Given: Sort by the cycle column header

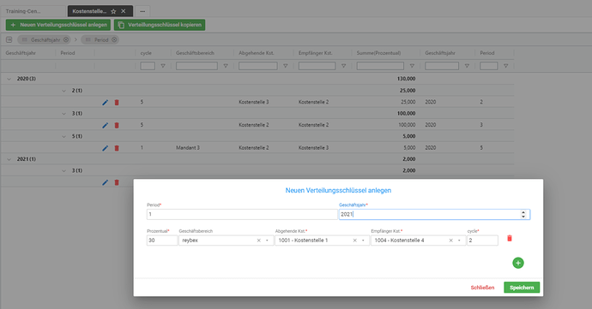Looking at the screenshot, I should [146, 53].
